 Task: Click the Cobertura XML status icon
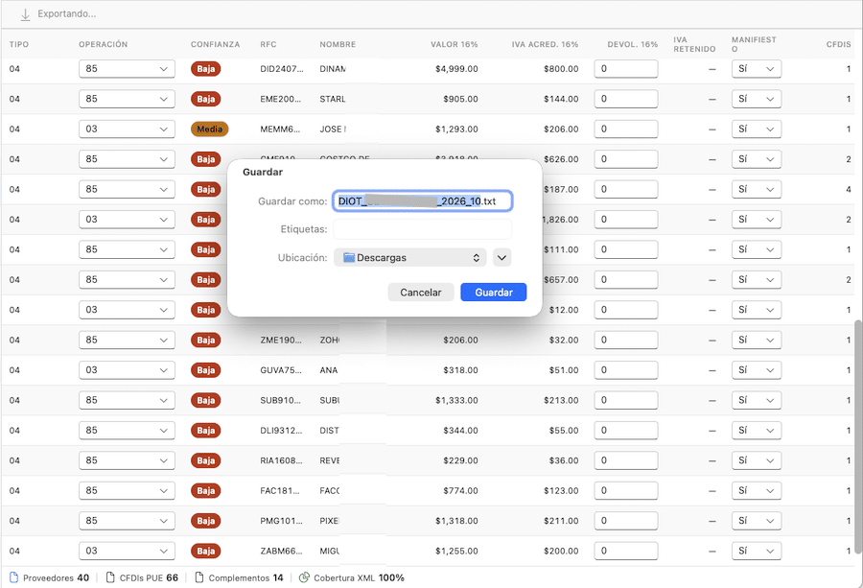(304, 577)
